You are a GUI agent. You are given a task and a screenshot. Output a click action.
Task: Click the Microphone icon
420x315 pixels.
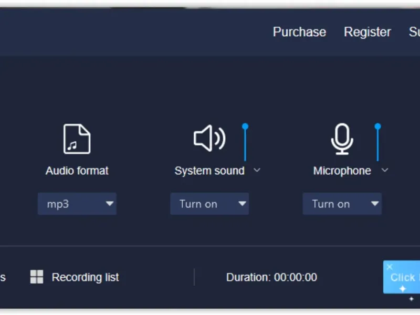pos(342,139)
